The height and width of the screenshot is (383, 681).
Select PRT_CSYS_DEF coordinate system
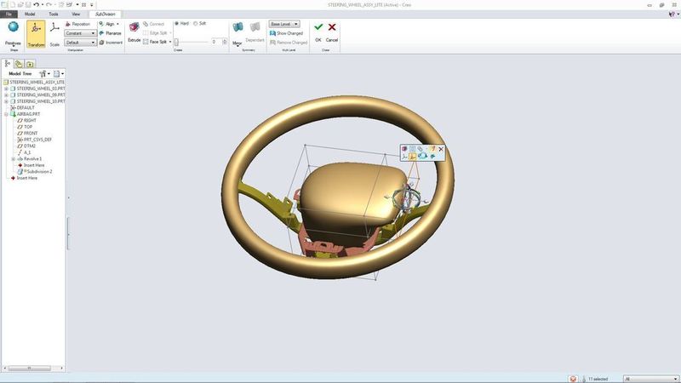[34, 140]
